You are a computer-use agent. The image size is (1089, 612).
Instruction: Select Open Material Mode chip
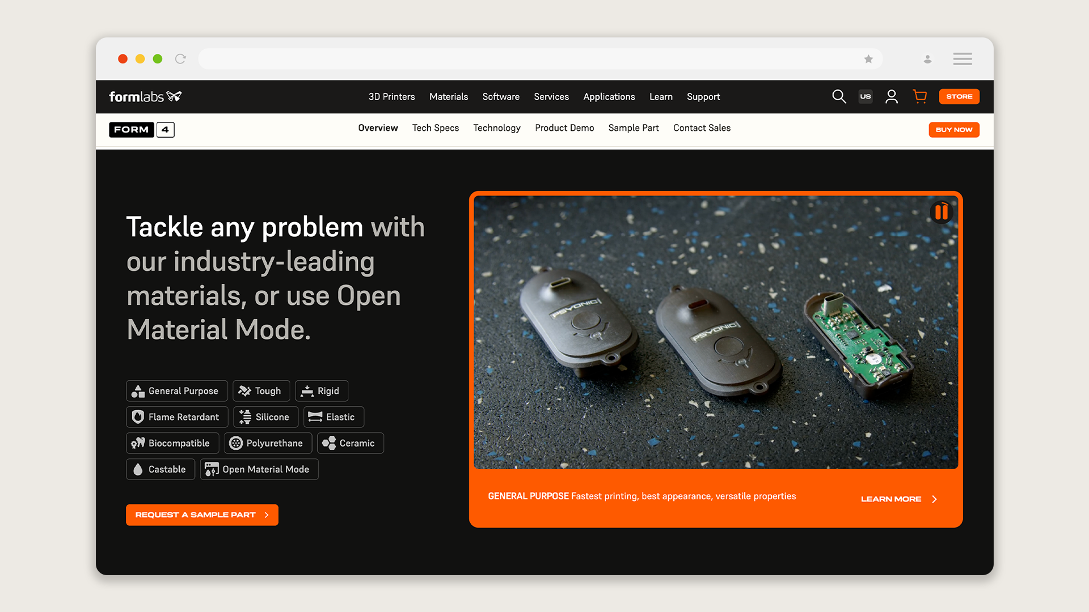point(259,469)
